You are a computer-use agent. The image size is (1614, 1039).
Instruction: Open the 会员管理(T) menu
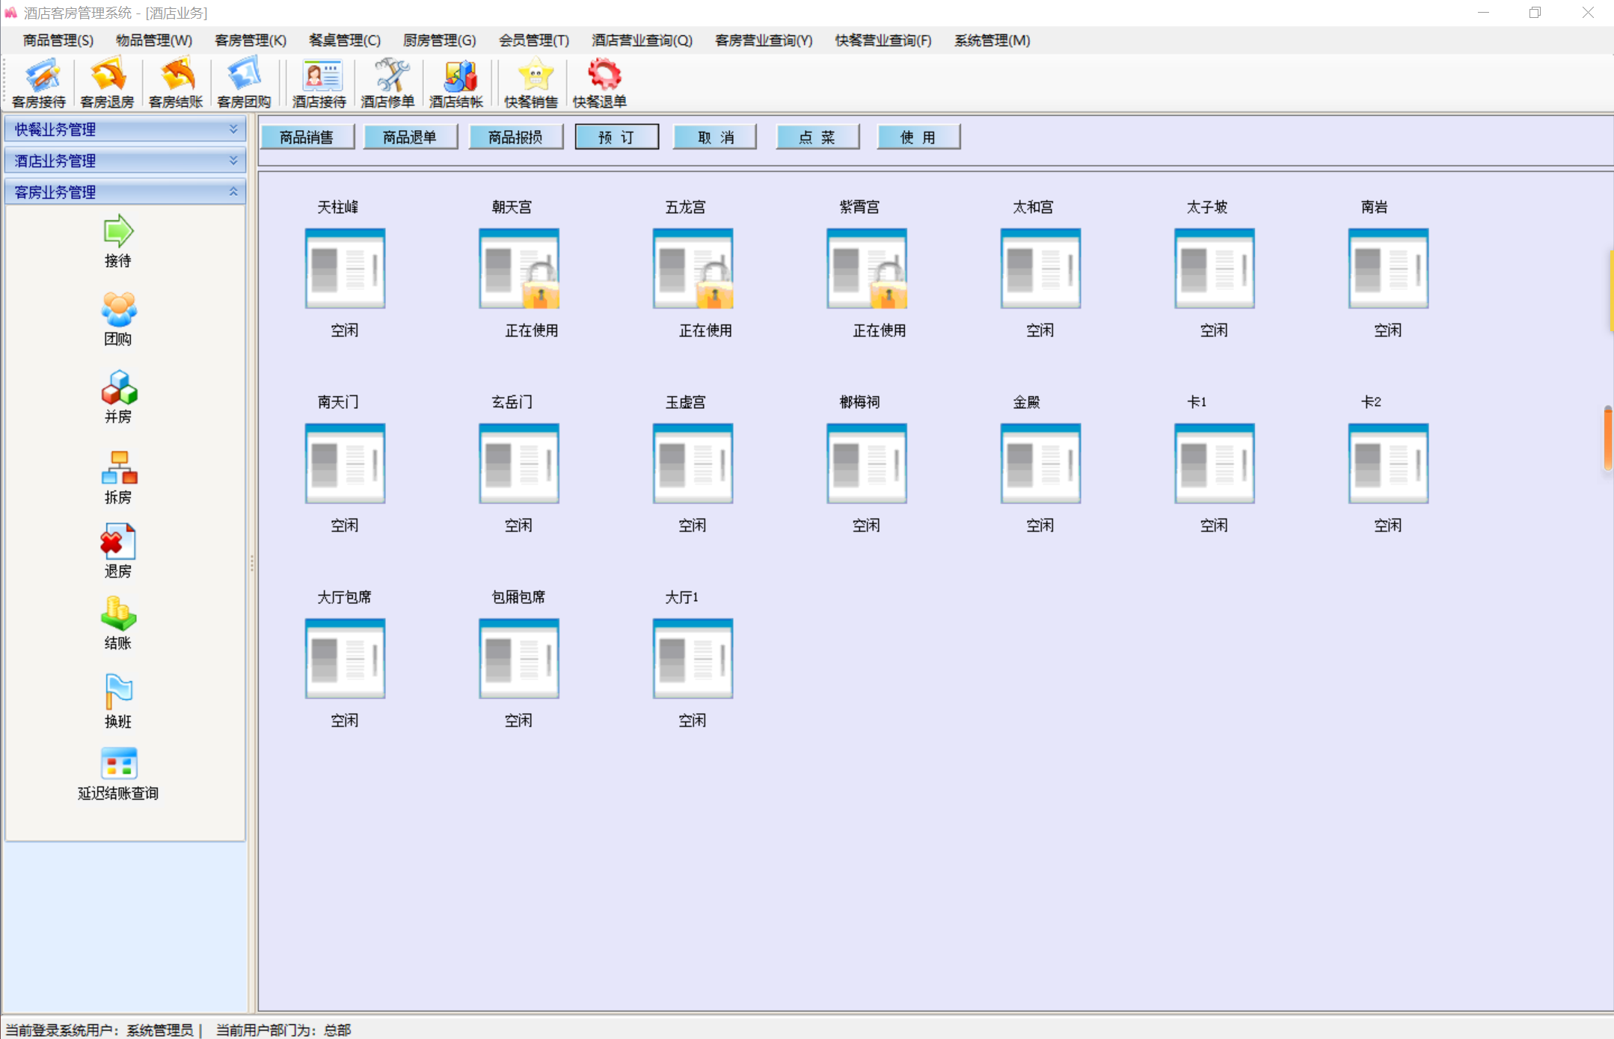click(x=534, y=40)
